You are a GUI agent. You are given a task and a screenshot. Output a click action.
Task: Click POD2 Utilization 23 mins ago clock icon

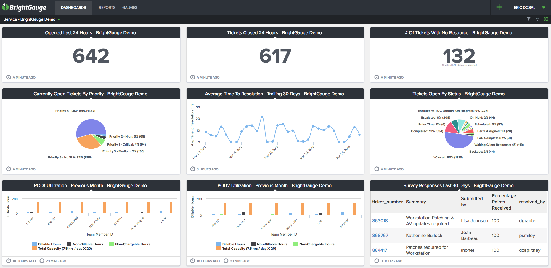tap(226, 261)
